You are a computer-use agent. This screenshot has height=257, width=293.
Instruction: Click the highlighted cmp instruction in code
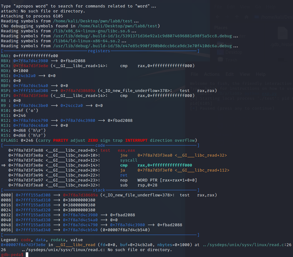[156, 165]
